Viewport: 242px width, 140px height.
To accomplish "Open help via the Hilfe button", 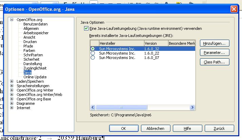I will click(187, 128).
